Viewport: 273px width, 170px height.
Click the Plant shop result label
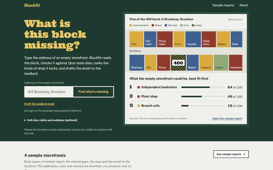pos(149,96)
